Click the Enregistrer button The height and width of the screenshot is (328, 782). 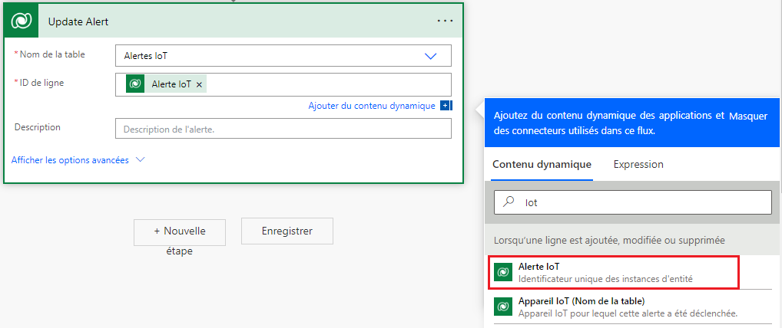click(287, 231)
